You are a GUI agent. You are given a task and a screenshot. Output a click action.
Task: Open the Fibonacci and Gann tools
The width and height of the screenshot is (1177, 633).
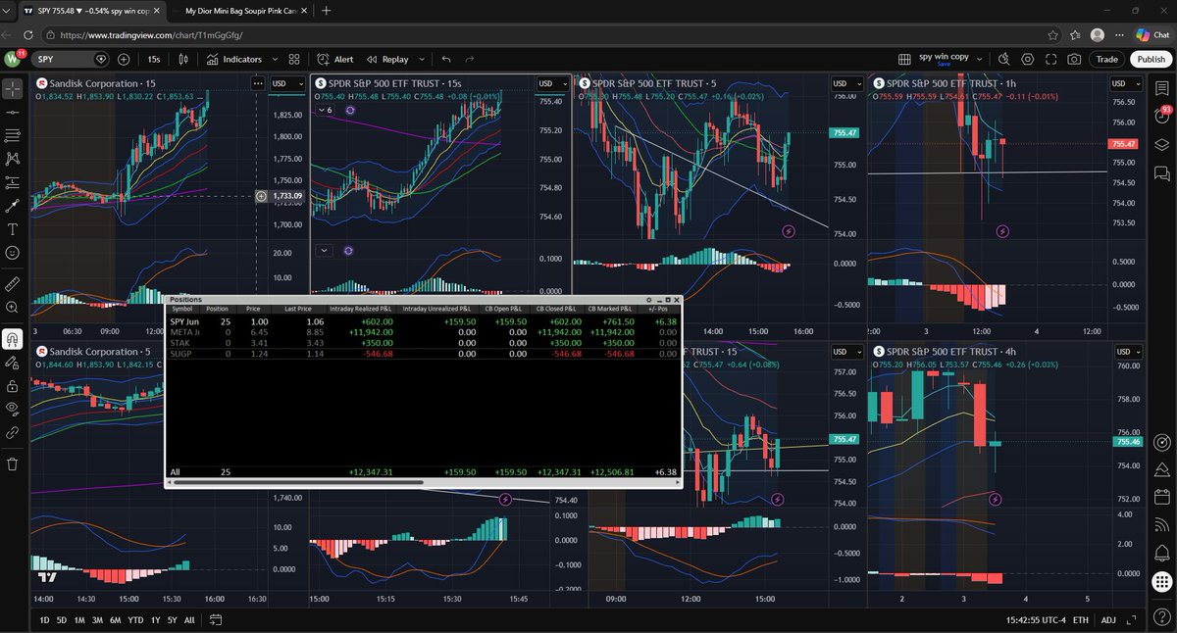[13, 135]
